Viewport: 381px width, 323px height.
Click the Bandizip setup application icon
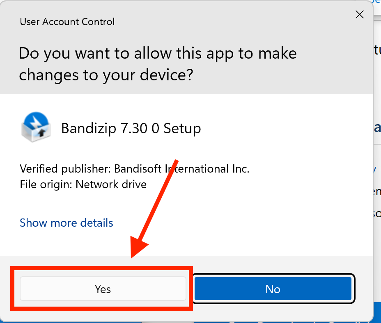pos(35,127)
